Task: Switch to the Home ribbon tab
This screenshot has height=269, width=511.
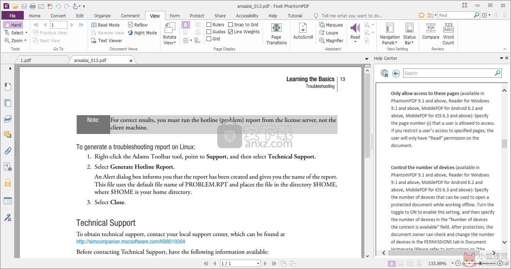Action: point(35,16)
